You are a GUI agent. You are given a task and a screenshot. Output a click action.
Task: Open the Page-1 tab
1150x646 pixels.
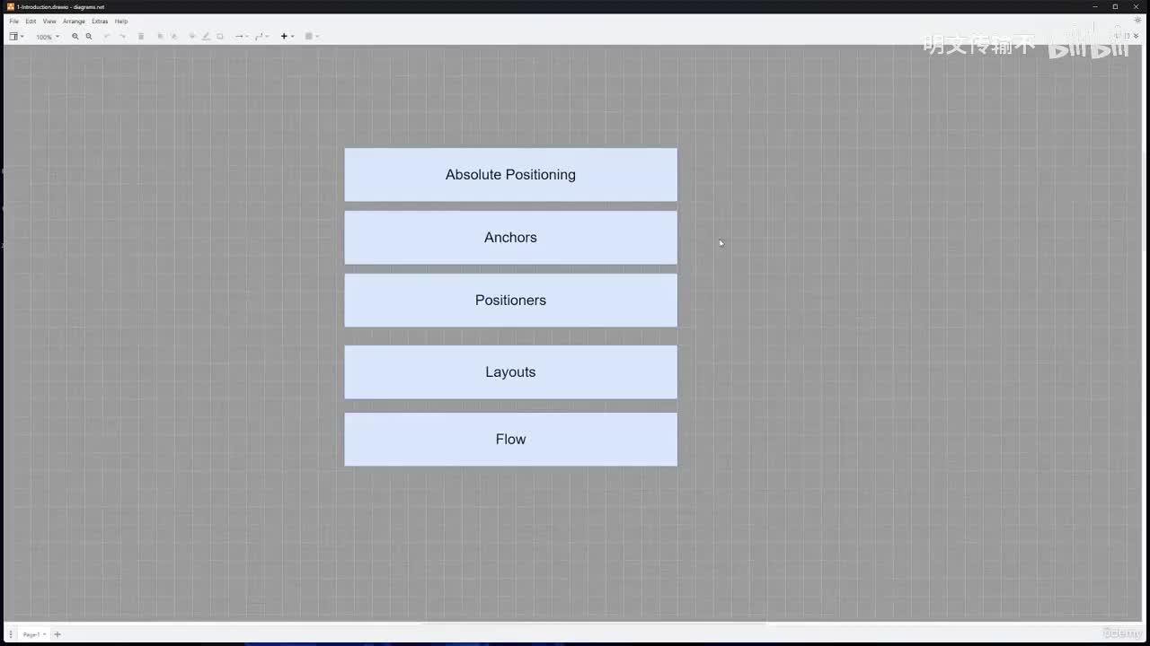click(x=34, y=634)
